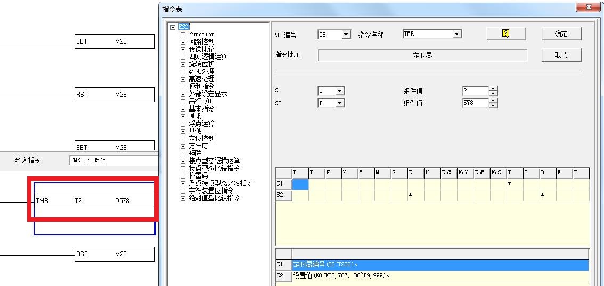Open the 指令名称 dropdown showing TMR
The image size is (604, 286).
click(x=456, y=34)
